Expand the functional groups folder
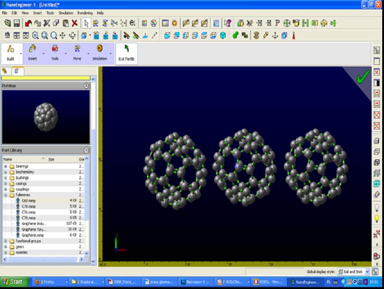The height and width of the screenshot is (289, 384). (x=5, y=241)
